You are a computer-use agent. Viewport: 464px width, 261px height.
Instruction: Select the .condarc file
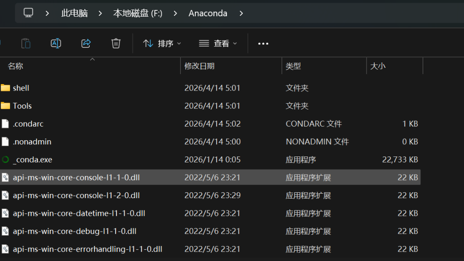[x=28, y=123]
